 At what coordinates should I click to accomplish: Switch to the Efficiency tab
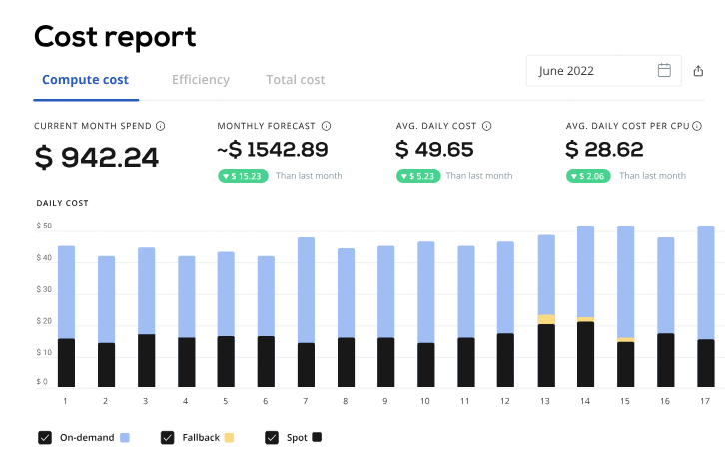[200, 80]
